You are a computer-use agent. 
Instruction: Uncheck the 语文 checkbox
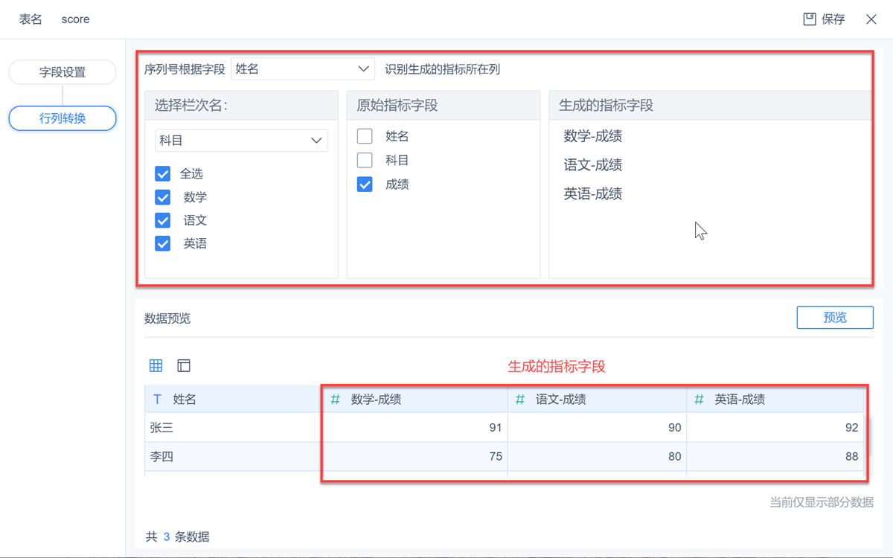tap(163, 220)
